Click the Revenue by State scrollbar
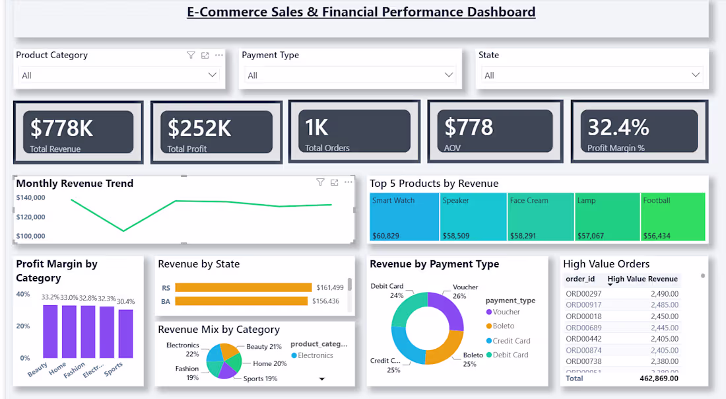 click(x=350, y=284)
